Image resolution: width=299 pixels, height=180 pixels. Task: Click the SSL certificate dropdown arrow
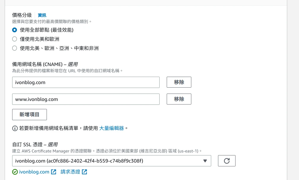pos(205,161)
